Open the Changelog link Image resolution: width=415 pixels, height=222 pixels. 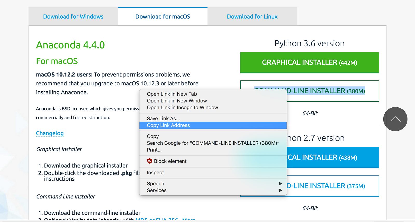(x=50, y=133)
